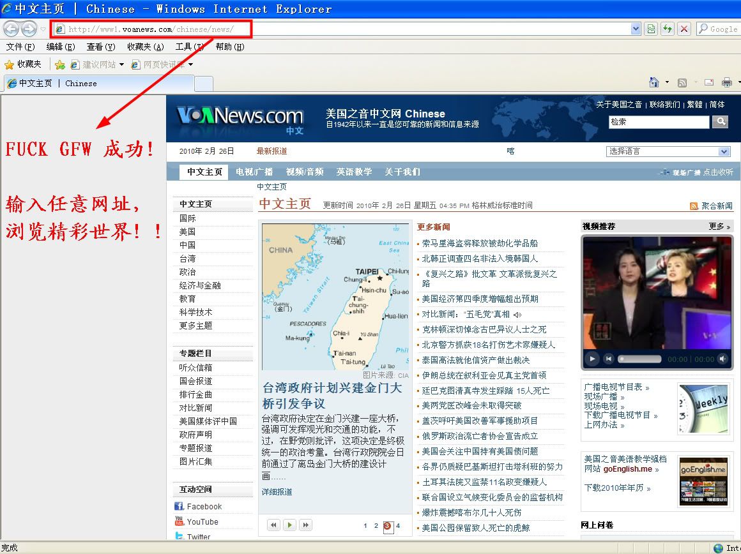
Task: Open the 编辑(E) menu
Action: click(x=61, y=47)
